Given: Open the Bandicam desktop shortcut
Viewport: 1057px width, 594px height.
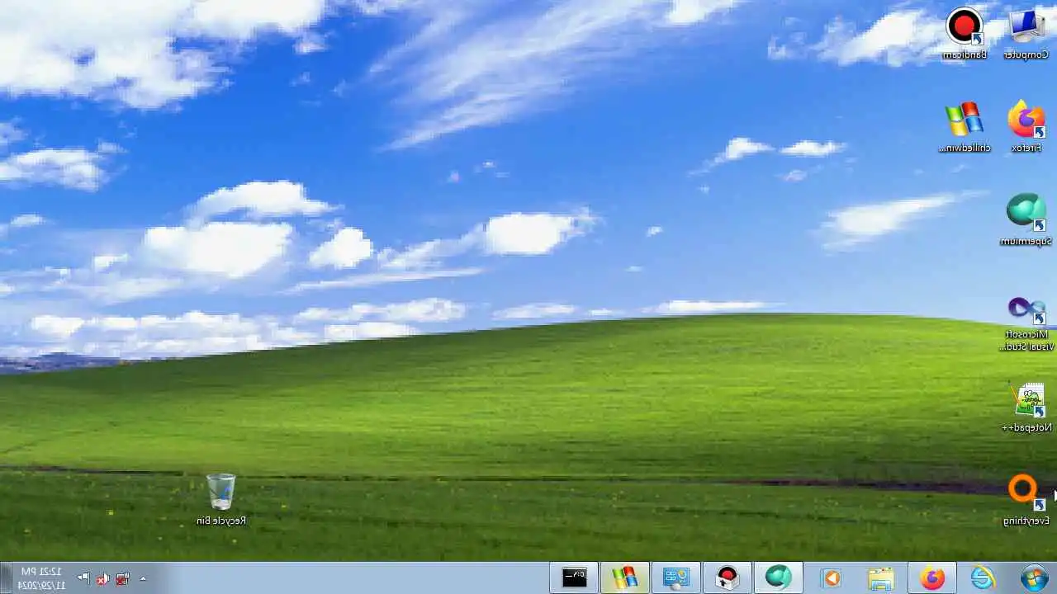Looking at the screenshot, I should coord(965,34).
